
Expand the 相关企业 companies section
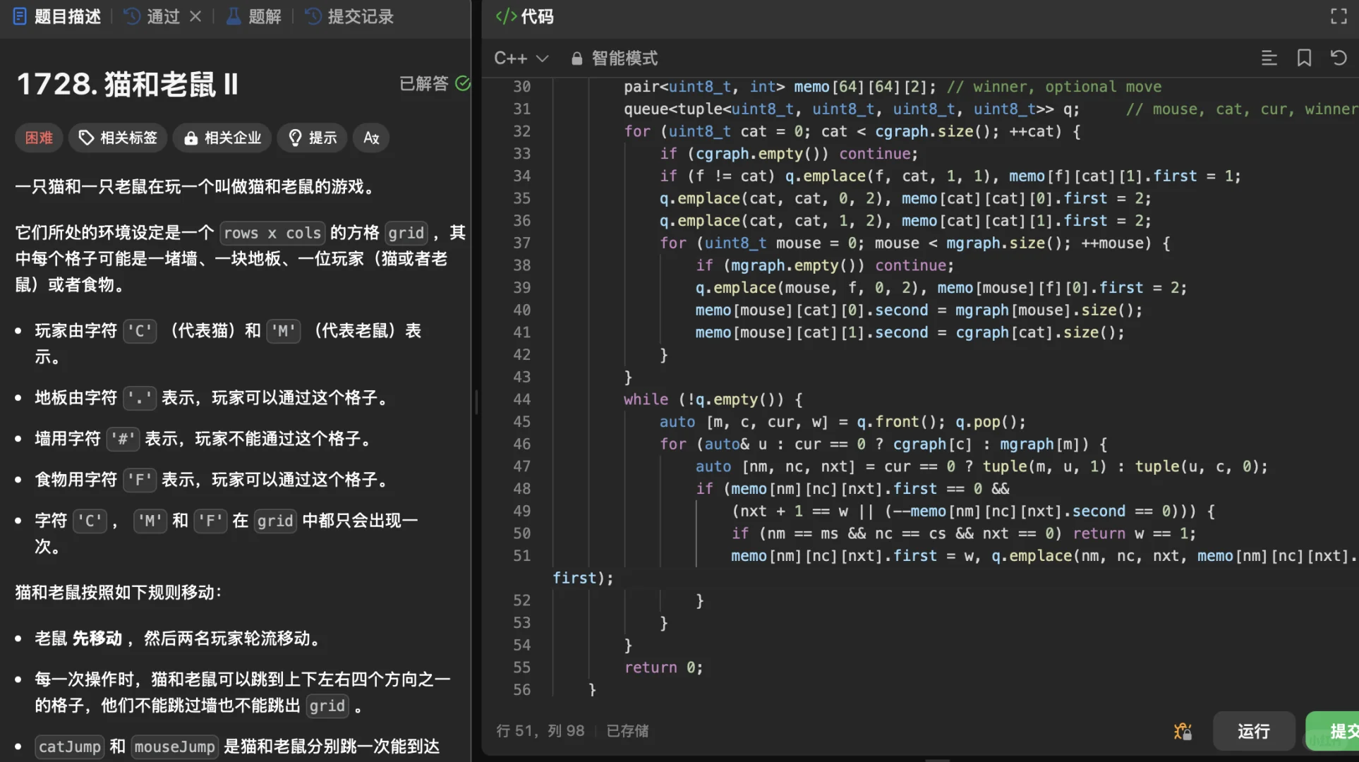tap(222, 138)
